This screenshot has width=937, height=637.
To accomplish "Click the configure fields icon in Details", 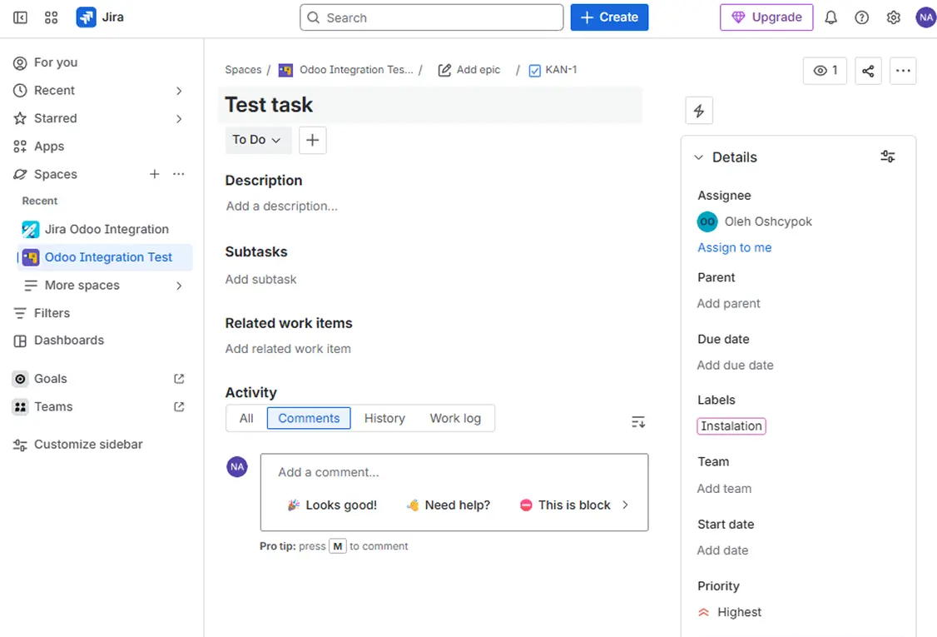I will tap(888, 157).
